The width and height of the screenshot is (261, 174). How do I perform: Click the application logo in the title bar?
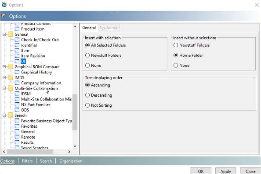(x=4, y=5)
